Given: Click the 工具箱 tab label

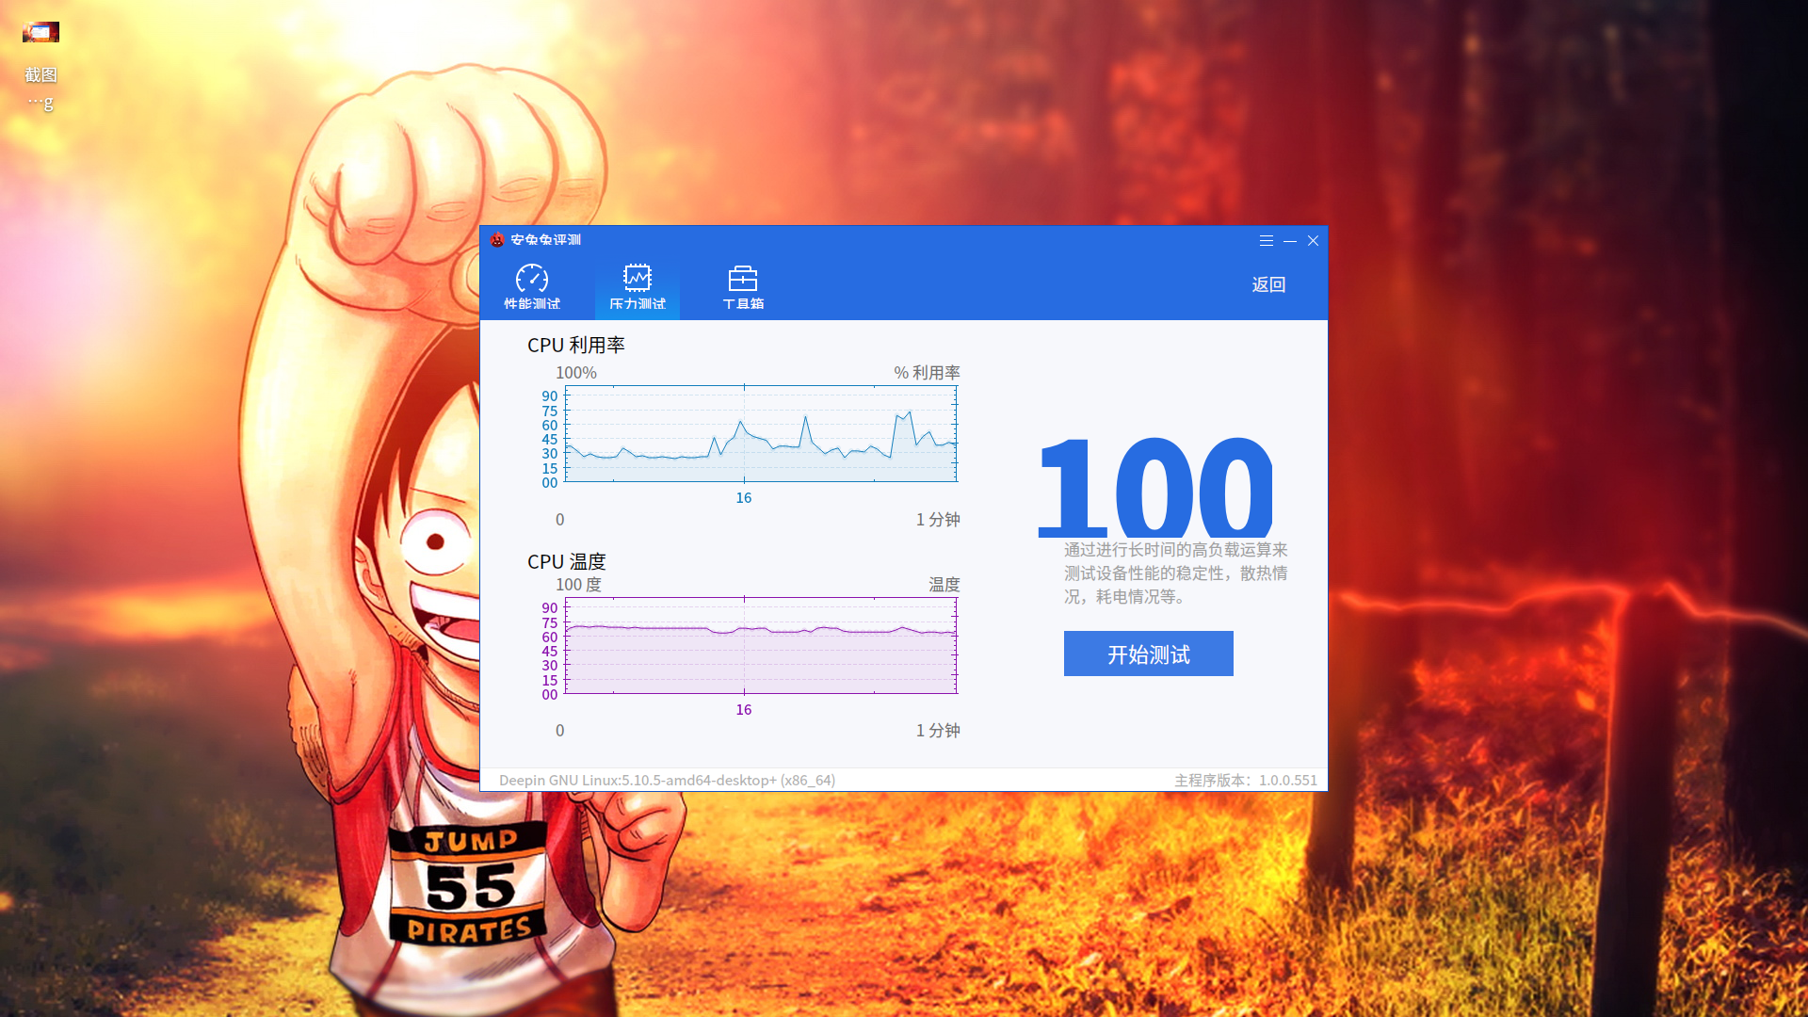Looking at the screenshot, I should click(743, 303).
